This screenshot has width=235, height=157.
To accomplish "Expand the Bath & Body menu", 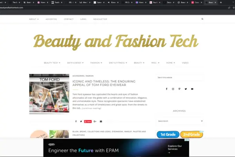I will [75, 63].
